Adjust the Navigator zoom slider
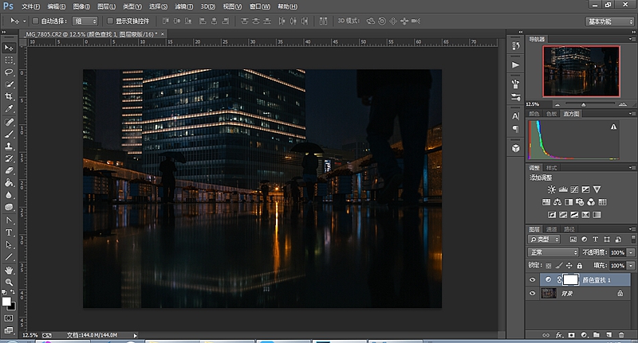638x343 pixels. pos(583,105)
